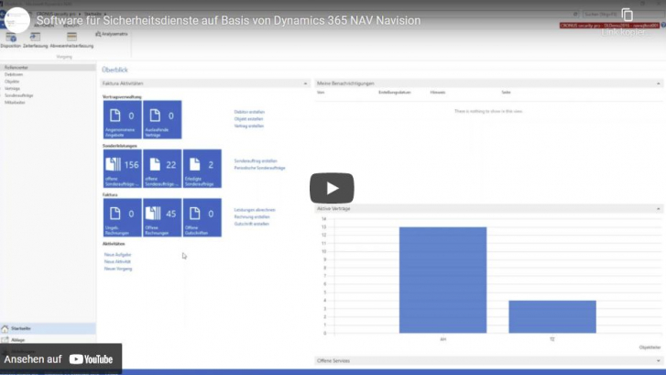Open the Disposition ribbon icon

[11, 40]
